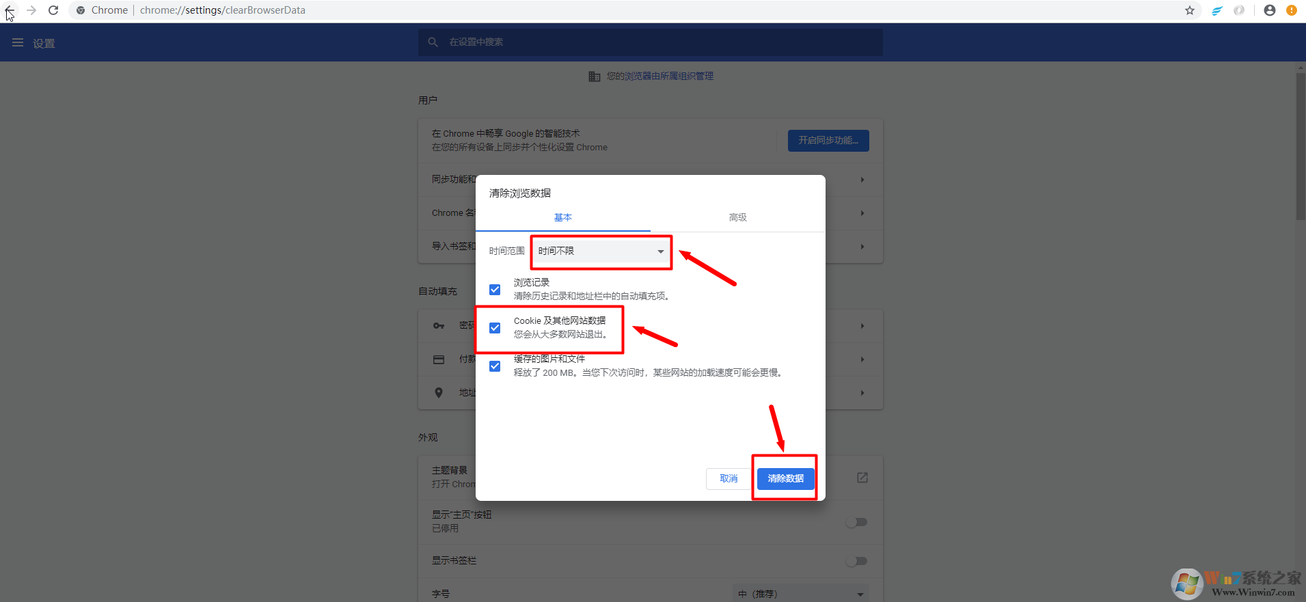Click the 用户 section heading
Image resolution: width=1306 pixels, height=602 pixels.
click(x=428, y=100)
